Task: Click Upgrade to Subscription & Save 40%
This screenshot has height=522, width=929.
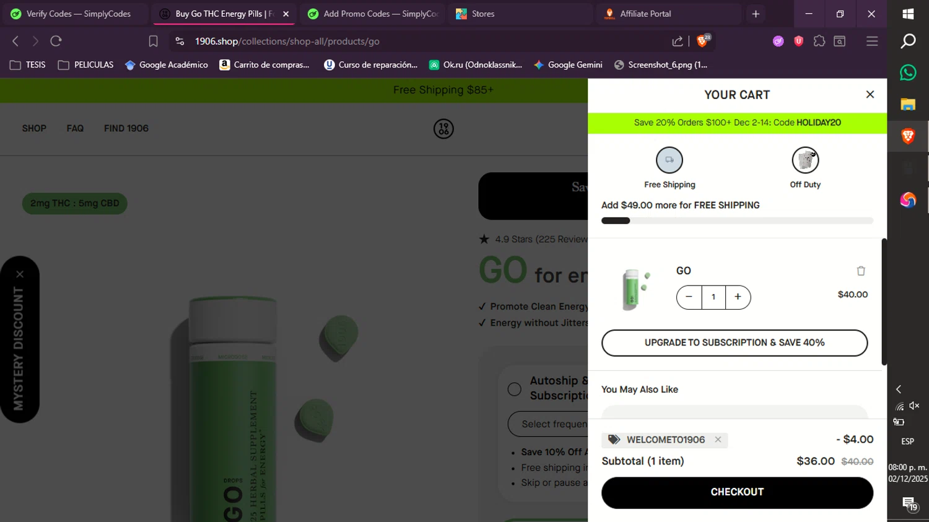Action: click(735, 342)
